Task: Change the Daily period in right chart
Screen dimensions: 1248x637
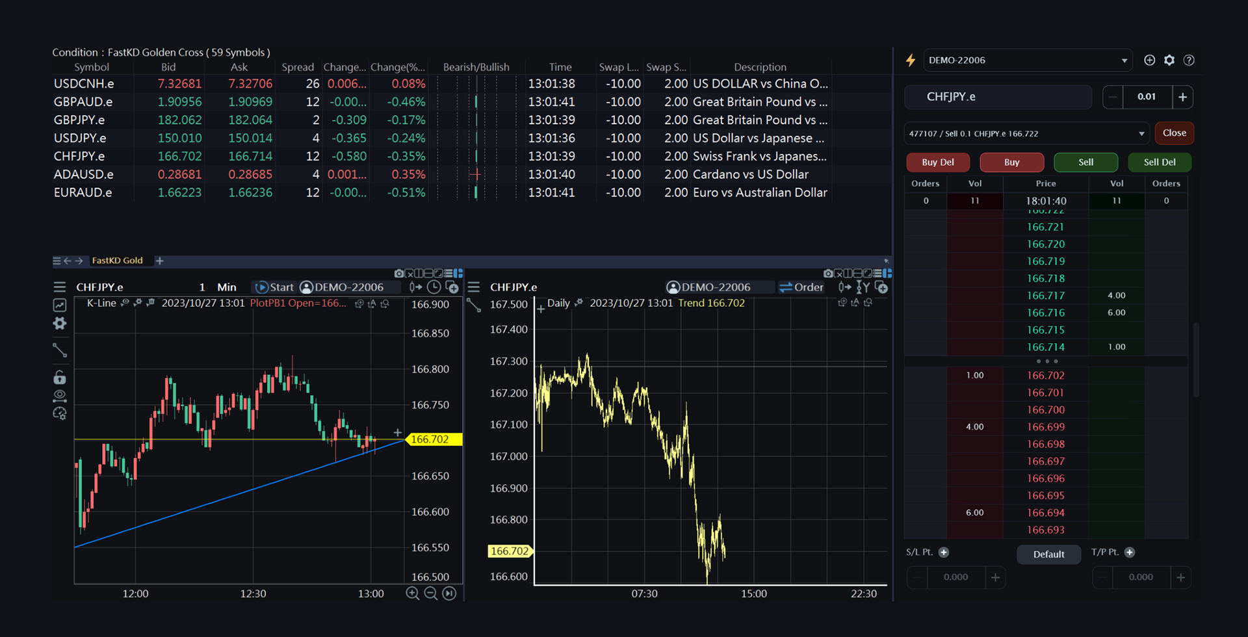Action: pos(558,303)
